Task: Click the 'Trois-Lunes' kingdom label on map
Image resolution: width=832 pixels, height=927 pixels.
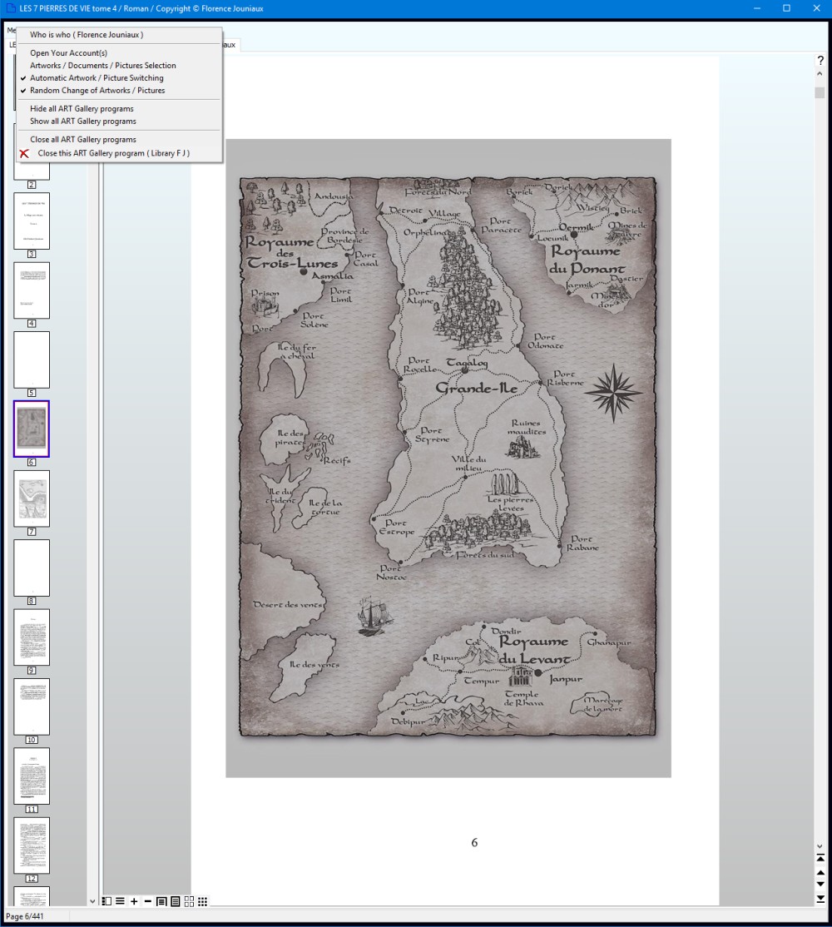Action: coord(292,263)
